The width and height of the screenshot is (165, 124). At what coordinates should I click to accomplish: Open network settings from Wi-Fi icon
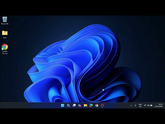click(145, 105)
